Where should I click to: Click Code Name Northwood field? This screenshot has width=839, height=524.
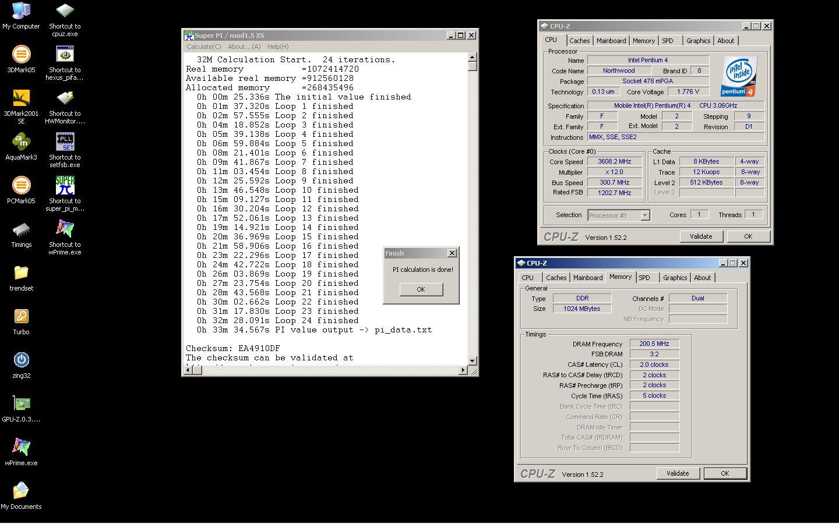pos(619,70)
